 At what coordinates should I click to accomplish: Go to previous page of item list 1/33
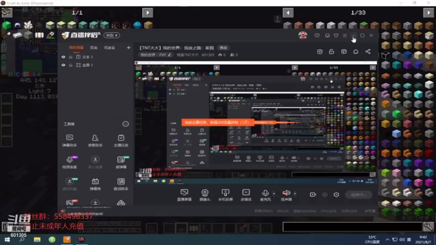pos(288,13)
